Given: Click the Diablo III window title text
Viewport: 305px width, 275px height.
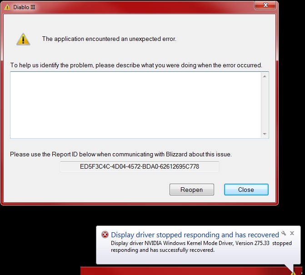Looking at the screenshot, I should coord(24,7).
